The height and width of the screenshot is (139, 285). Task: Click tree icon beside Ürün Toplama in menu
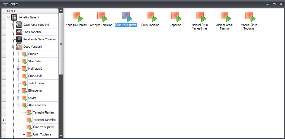(29, 135)
